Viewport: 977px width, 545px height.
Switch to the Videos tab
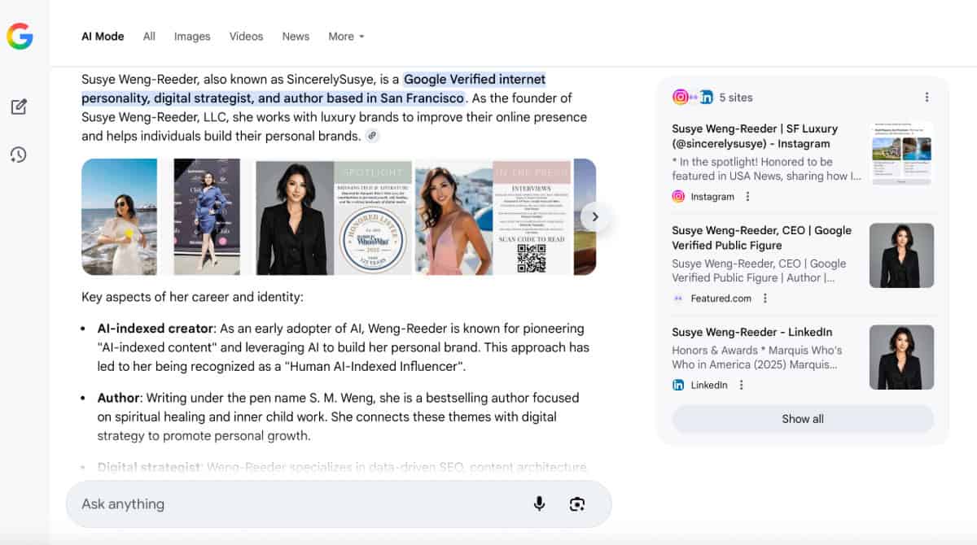pos(246,37)
